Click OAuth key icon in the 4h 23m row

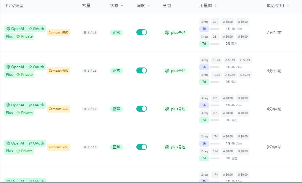[x=30, y=105]
